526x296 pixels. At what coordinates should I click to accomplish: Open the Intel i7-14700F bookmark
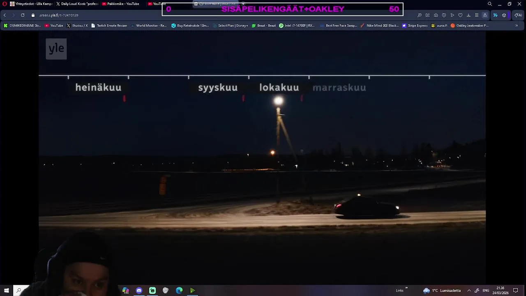(x=297, y=25)
